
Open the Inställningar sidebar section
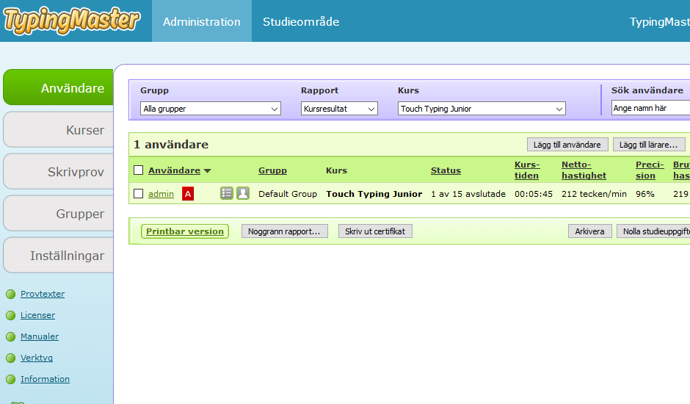pos(58,255)
